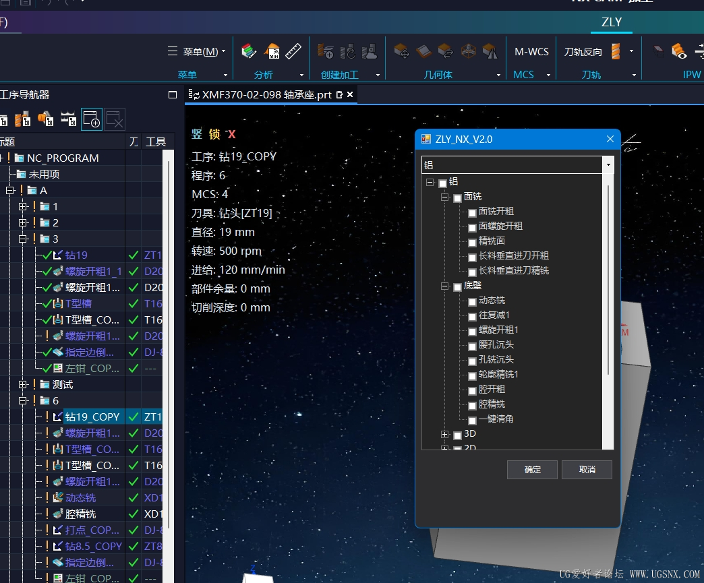Viewport: 704px width, 583px height.
Task: Select the ruler measure tool
Action: click(x=293, y=52)
